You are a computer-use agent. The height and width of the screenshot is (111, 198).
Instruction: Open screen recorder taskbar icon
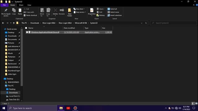[x=75, y=108]
